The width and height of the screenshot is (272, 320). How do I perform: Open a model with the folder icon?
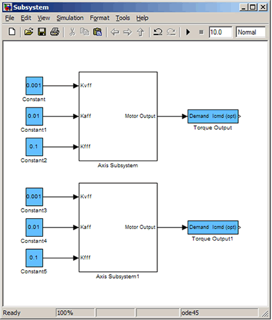pyautogui.click(x=29, y=32)
